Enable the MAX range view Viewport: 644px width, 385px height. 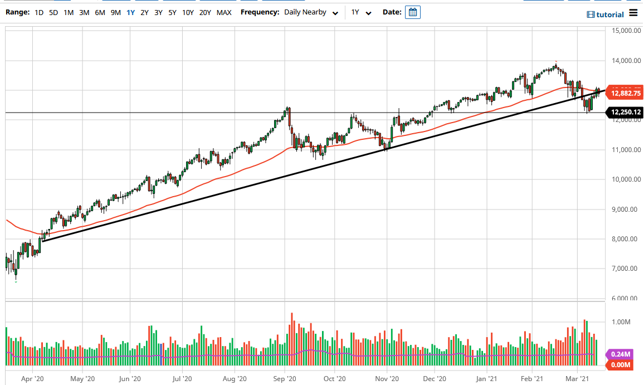pyautogui.click(x=223, y=12)
